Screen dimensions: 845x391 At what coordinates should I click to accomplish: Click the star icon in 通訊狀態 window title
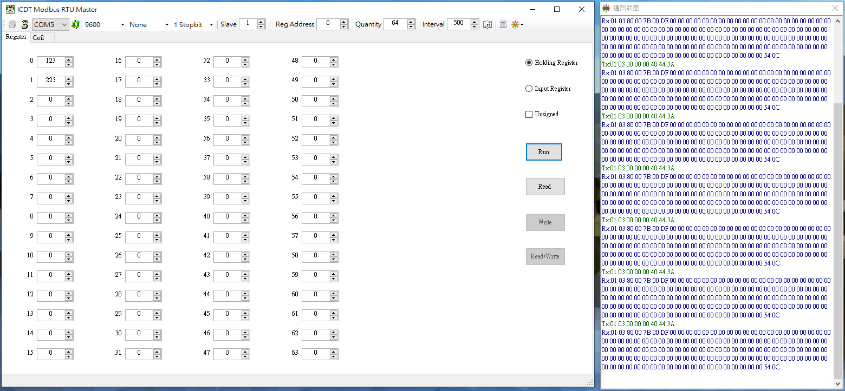(606, 8)
